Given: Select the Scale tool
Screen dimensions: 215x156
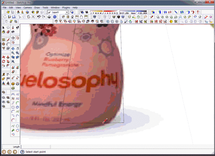Looking at the screenshot, I should [3, 66].
